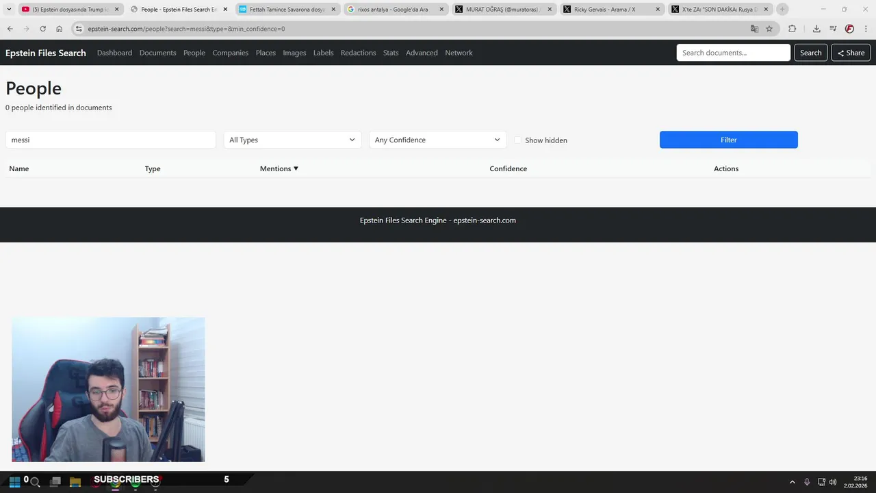This screenshot has height=493, width=876.
Task: Open the People nav item
Action: [x=194, y=53]
